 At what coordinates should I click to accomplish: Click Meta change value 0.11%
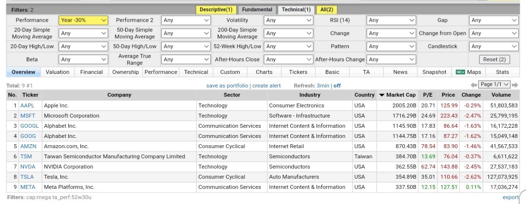[x=473, y=187]
